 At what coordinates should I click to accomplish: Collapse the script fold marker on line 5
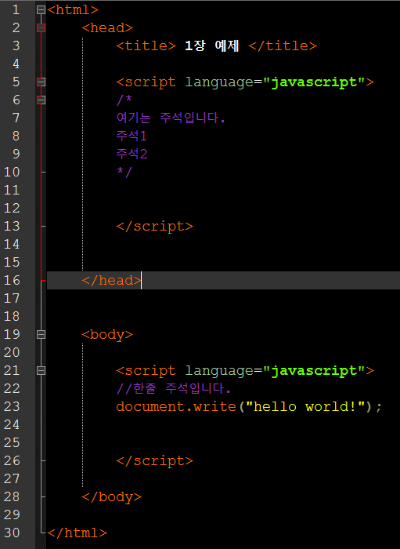(41, 82)
